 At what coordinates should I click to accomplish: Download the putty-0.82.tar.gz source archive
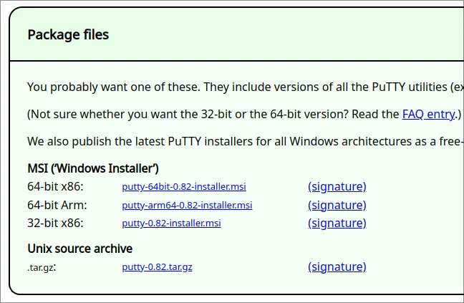click(157, 267)
